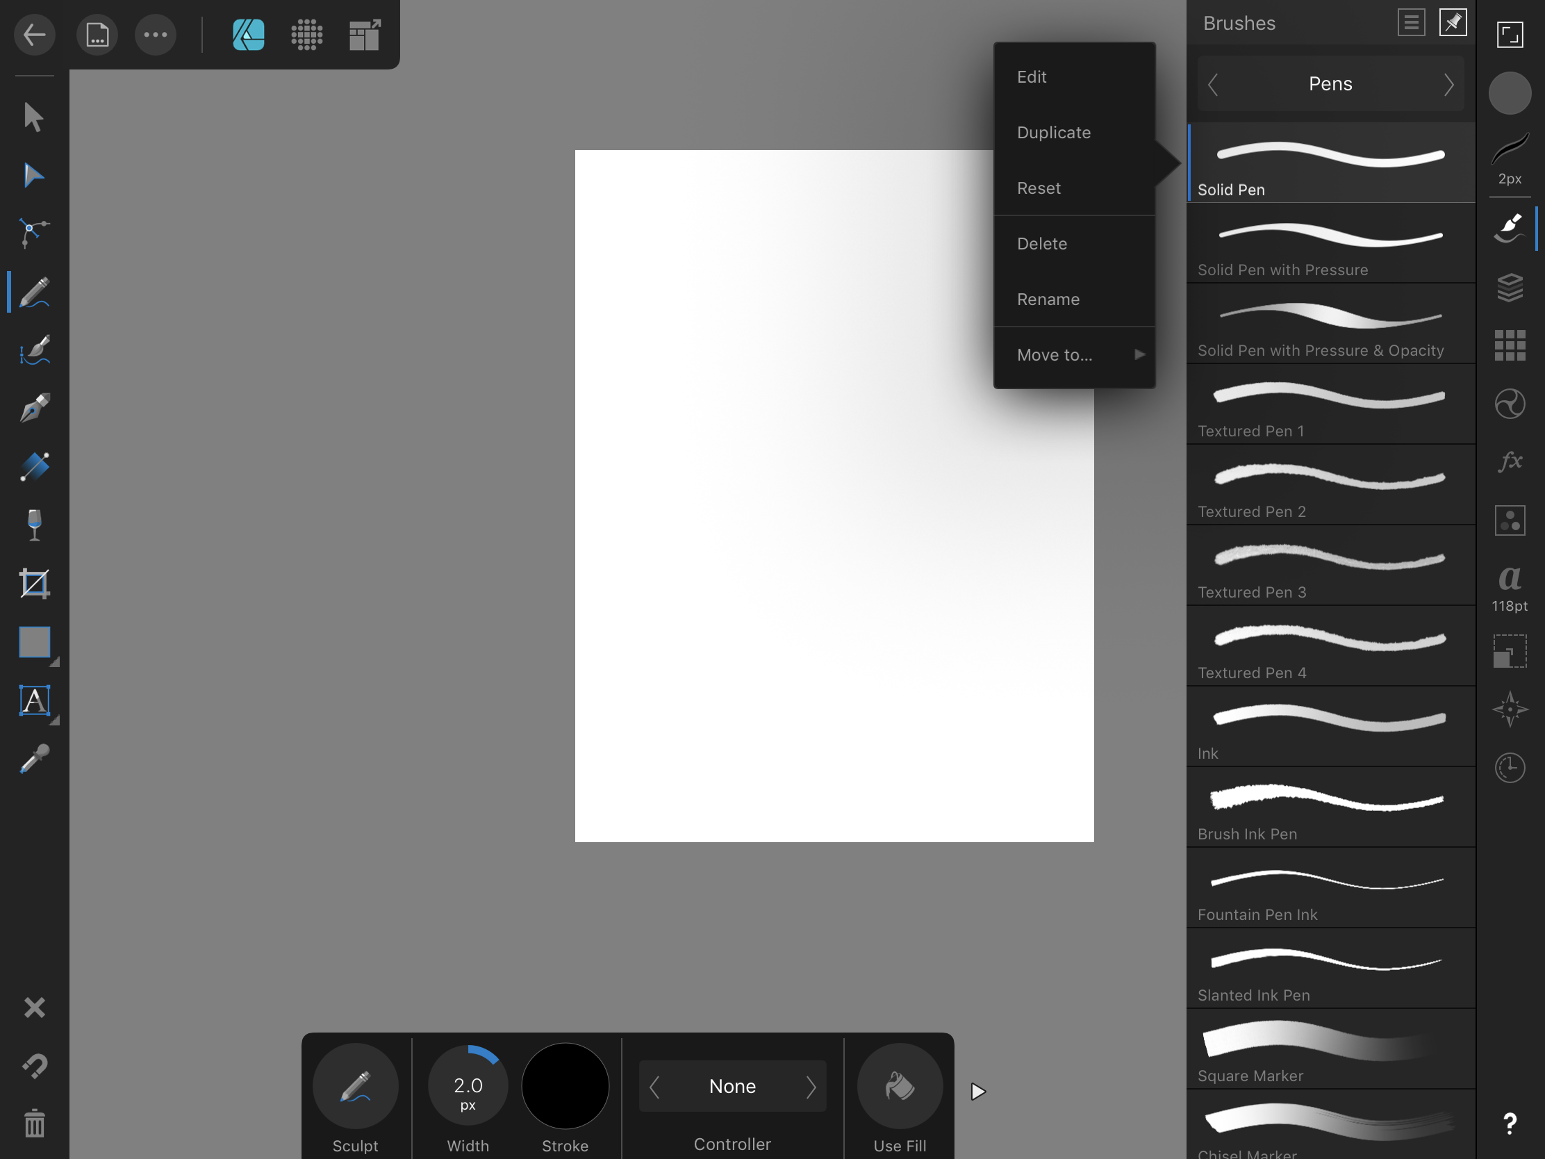Open the black Stroke colour swatch
Viewport: 1545px width, 1159px height.
pos(565,1086)
